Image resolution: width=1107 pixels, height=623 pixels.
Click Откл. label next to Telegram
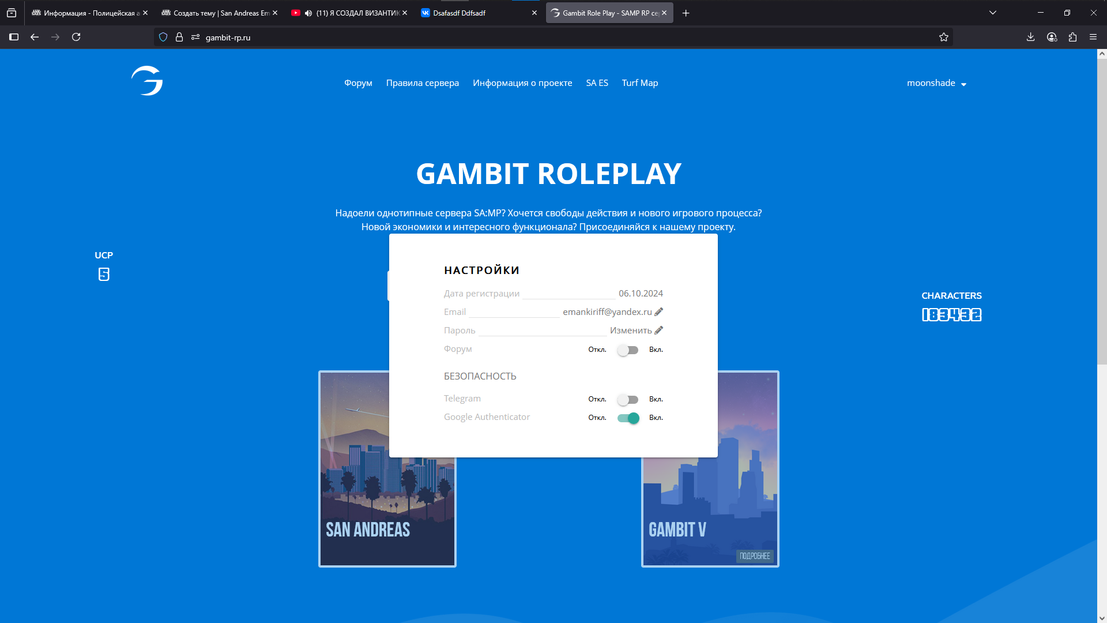tap(597, 399)
